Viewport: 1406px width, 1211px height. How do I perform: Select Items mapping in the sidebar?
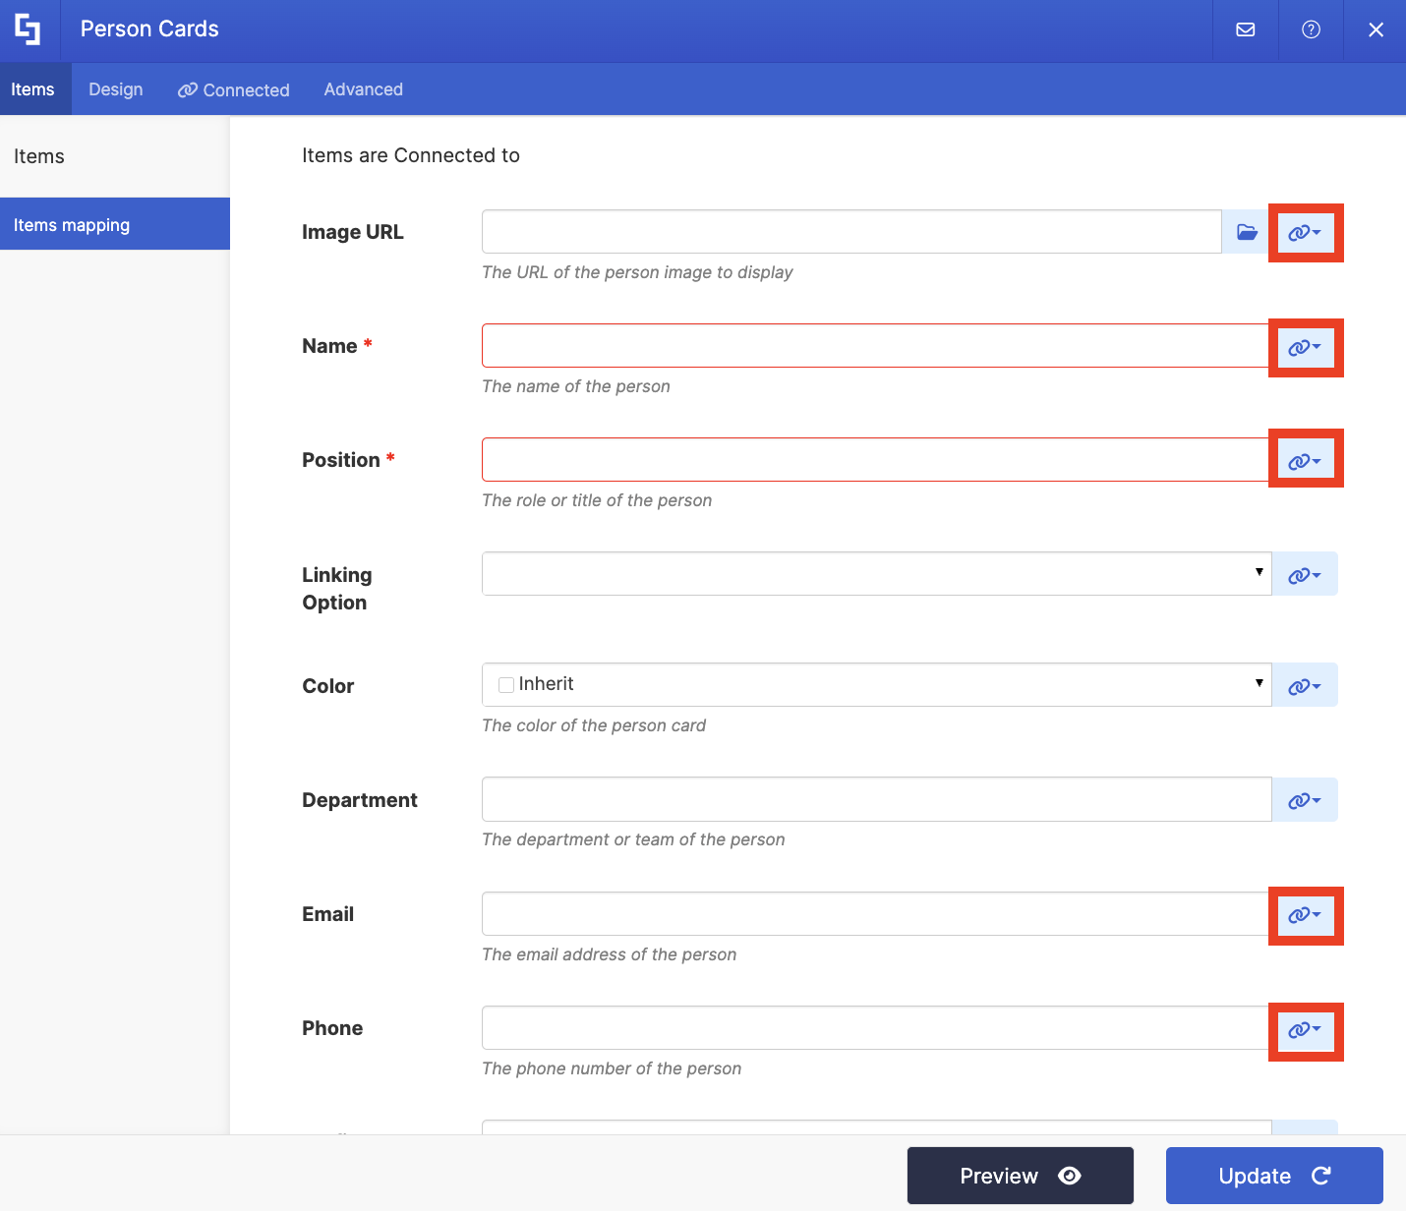point(115,224)
